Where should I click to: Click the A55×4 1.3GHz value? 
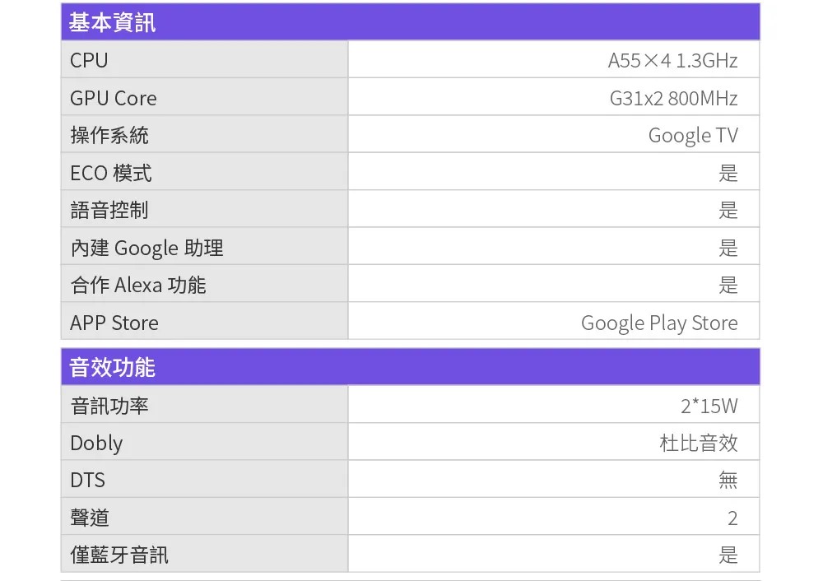pyautogui.click(x=672, y=60)
